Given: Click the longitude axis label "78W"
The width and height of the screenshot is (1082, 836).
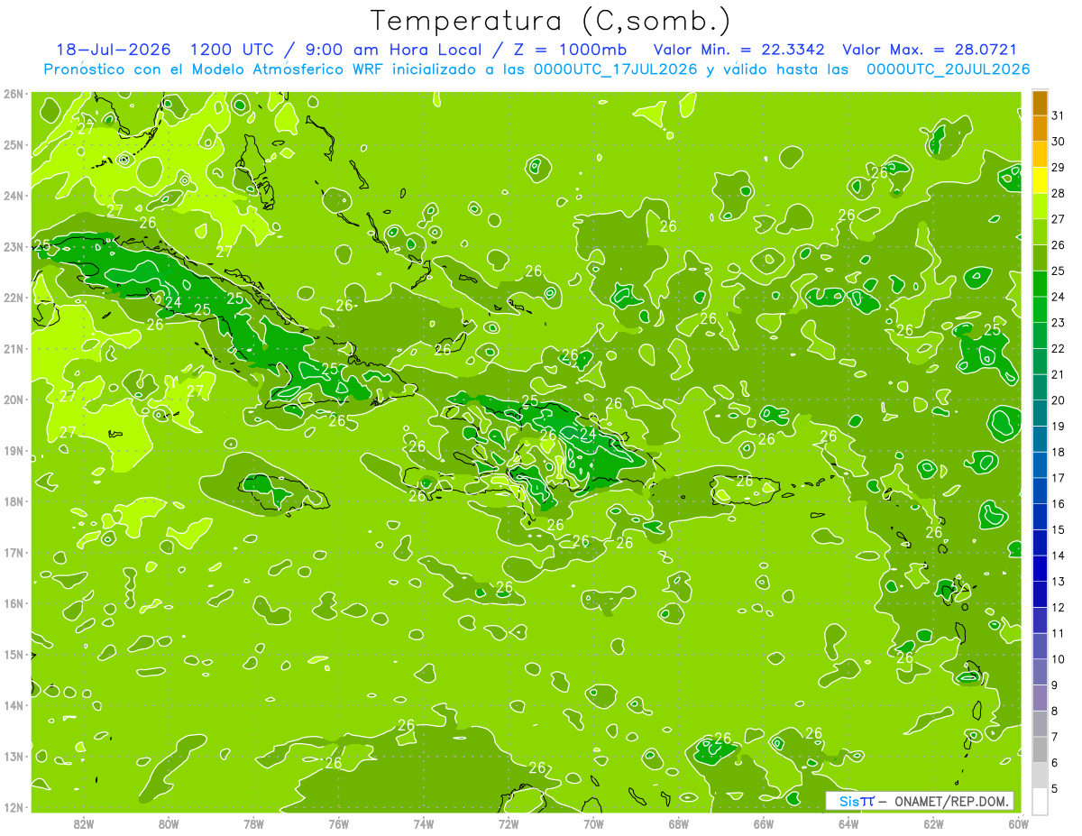Looking at the screenshot, I should coord(253,822).
